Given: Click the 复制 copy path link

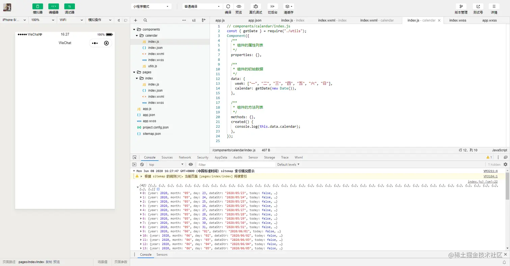Looking at the screenshot, I should point(49,262).
